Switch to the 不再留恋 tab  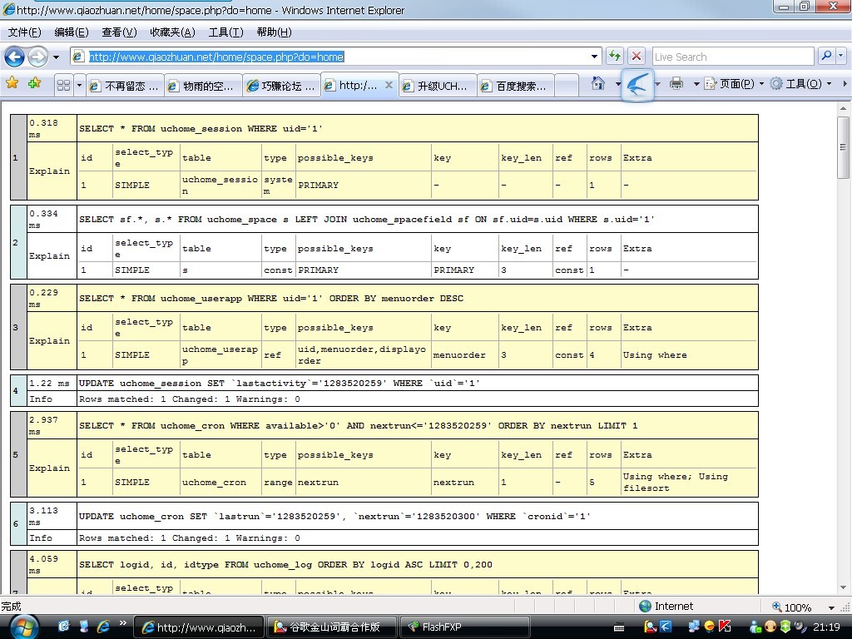coord(125,86)
